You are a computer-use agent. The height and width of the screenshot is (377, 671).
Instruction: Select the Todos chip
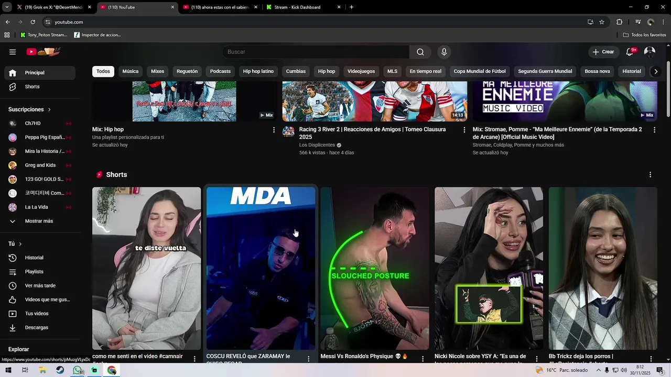[x=103, y=71]
